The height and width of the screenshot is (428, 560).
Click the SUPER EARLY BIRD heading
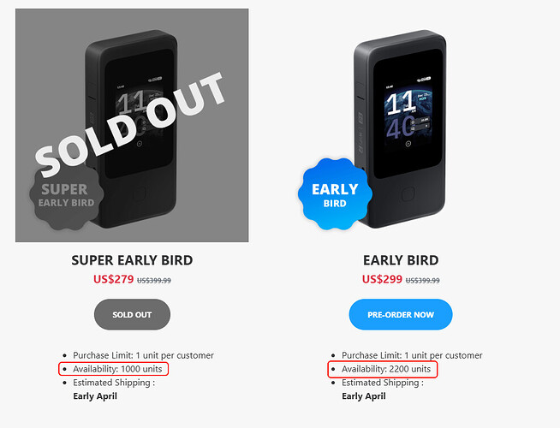click(132, 260)
